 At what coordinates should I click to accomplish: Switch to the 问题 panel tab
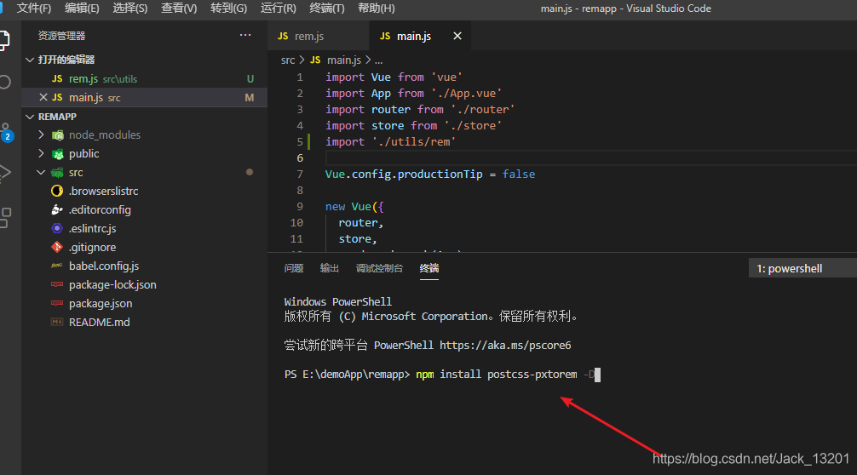pos(294,269)
